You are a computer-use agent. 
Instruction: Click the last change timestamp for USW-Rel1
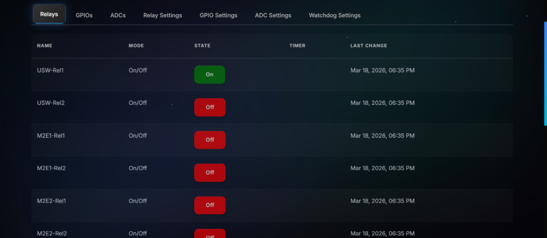382,70
